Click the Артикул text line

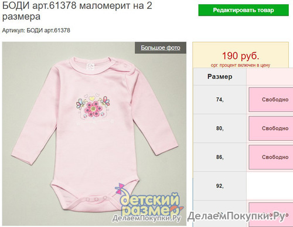tap(36, 31)
